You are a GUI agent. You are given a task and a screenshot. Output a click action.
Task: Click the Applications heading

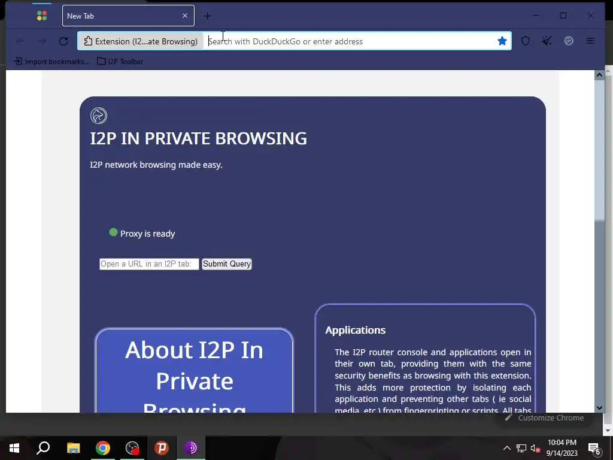click(356, 330)
